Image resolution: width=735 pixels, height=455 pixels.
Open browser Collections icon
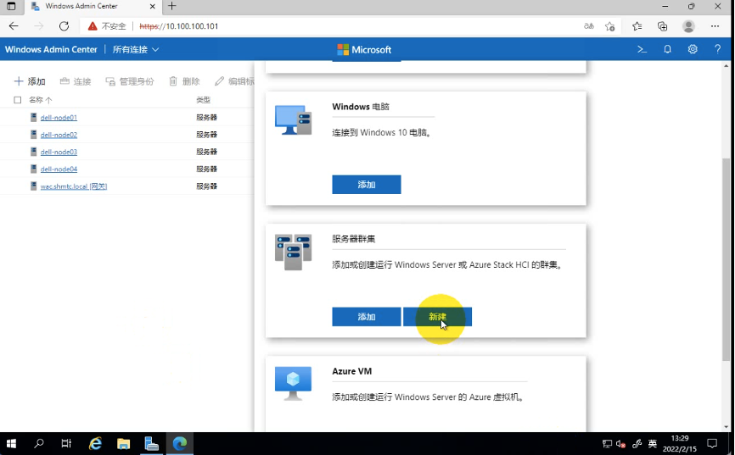[662, 26]
